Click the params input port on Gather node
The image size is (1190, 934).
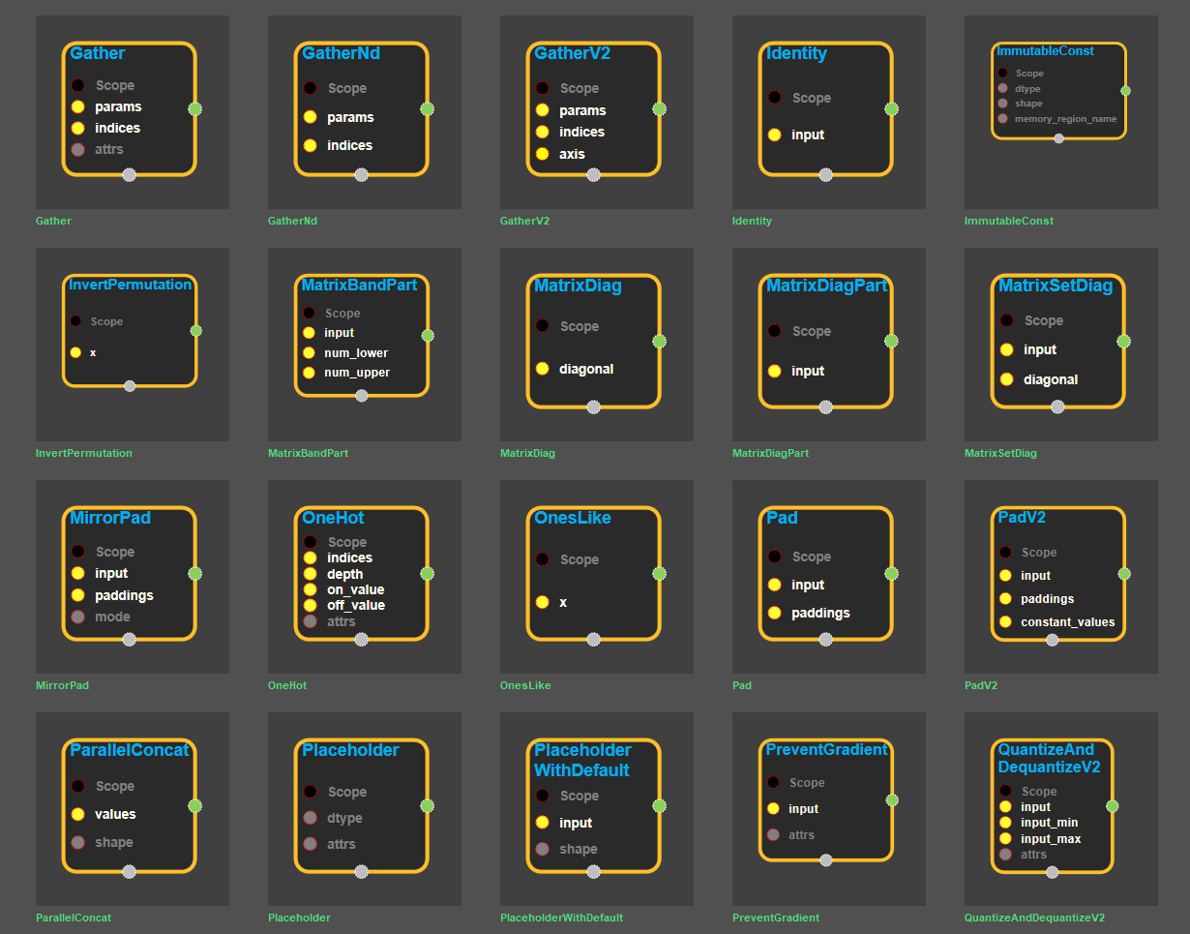78,106
